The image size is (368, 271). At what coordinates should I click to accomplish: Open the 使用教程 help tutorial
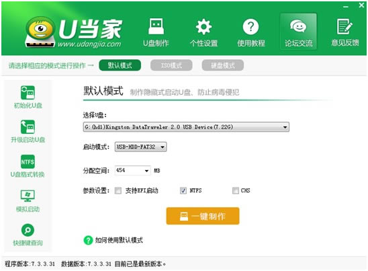pos(251,32)
